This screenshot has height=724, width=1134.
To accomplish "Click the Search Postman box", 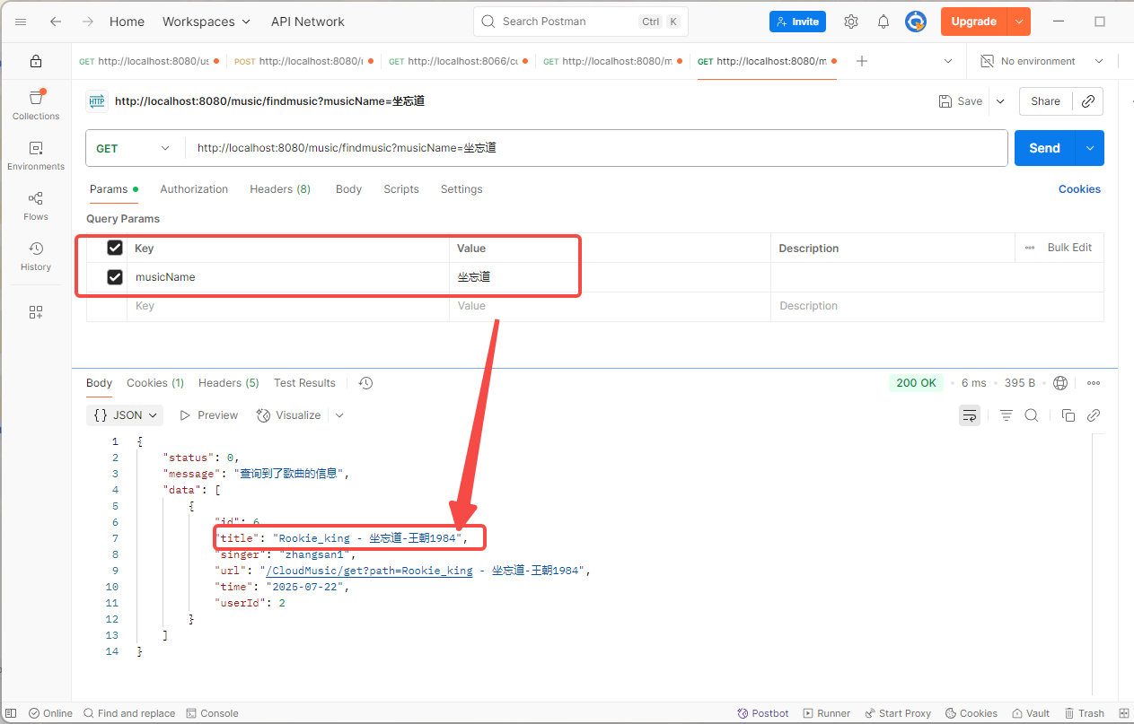I will (x=580, y=22).
